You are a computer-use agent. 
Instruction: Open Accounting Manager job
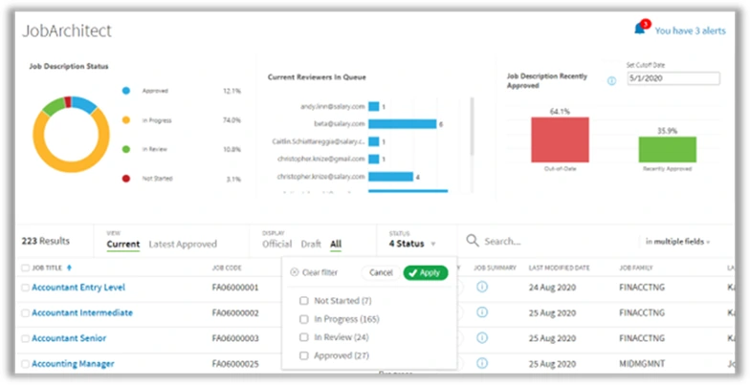[73, 364]
